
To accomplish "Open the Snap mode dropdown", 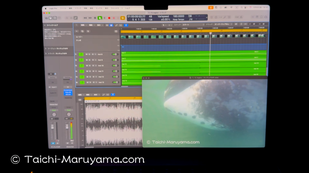I will tap(193, 25).
